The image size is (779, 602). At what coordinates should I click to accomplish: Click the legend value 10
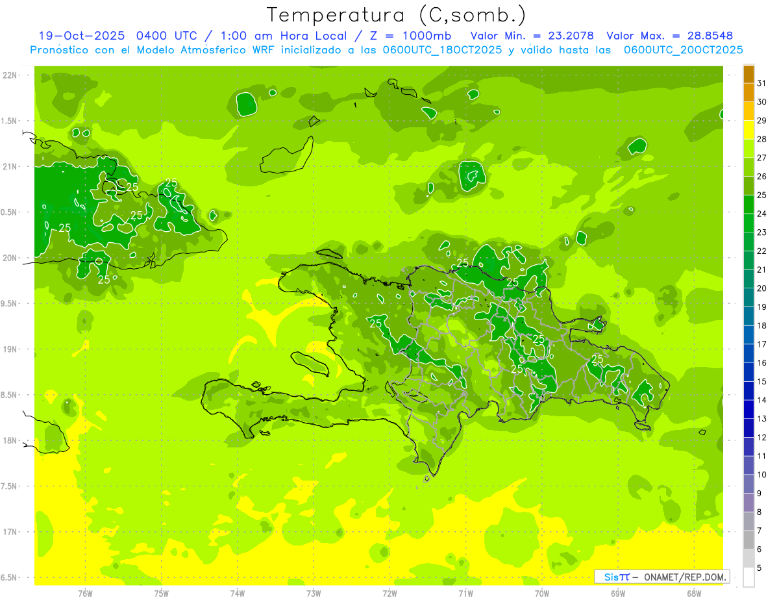(761, 475)
